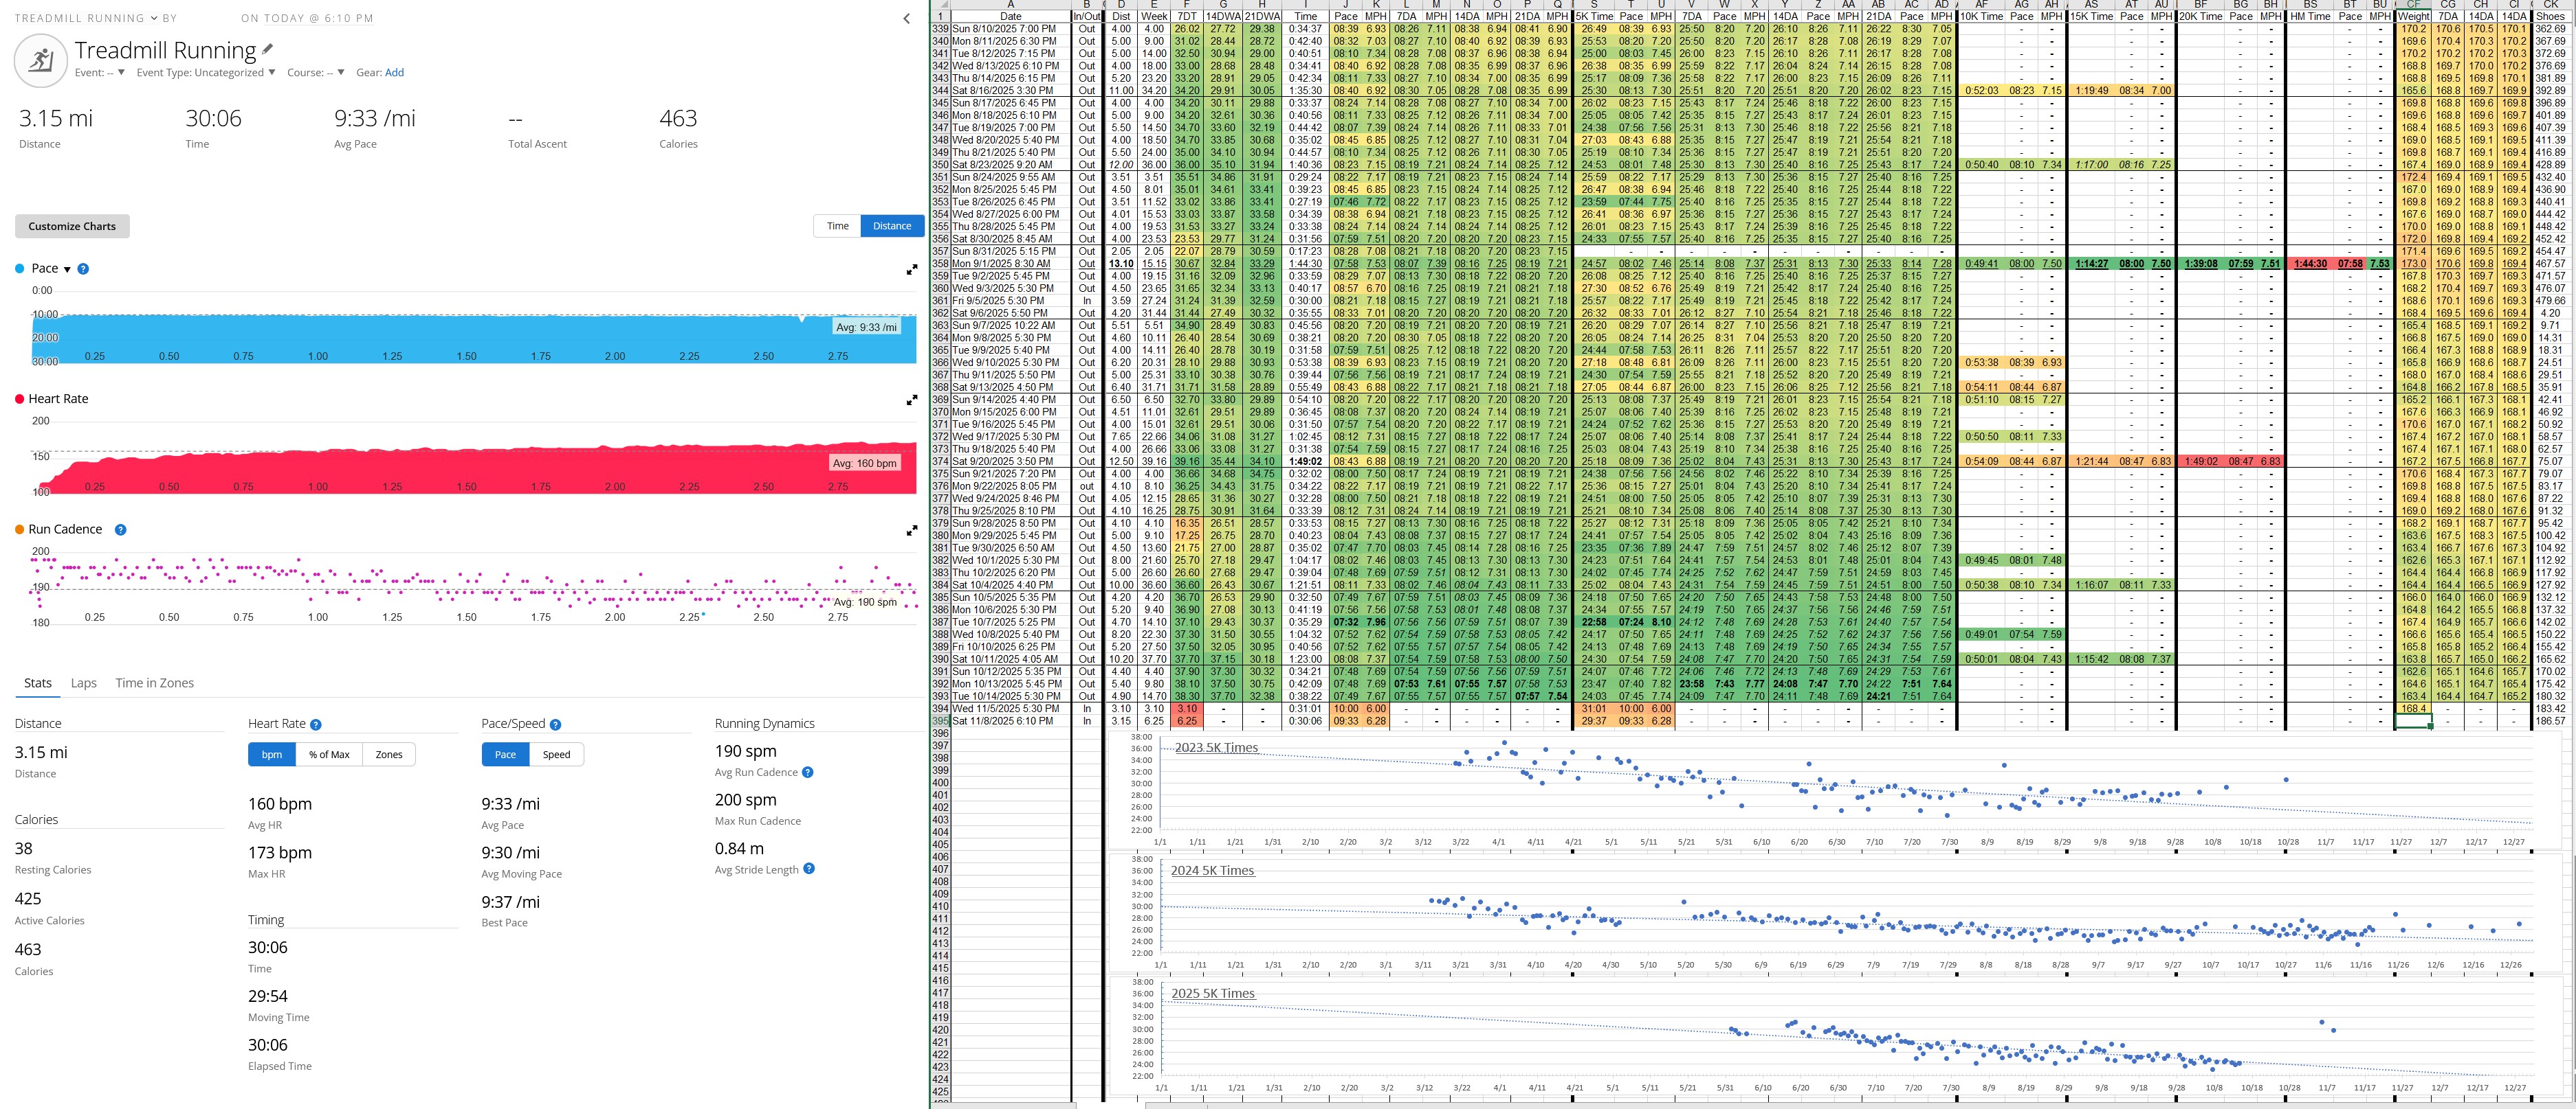Expand the Run Cadence chart to full screen
The width and height of the screenshot is (2576, 1109).
pyautogui.click(x=911, y=531)
